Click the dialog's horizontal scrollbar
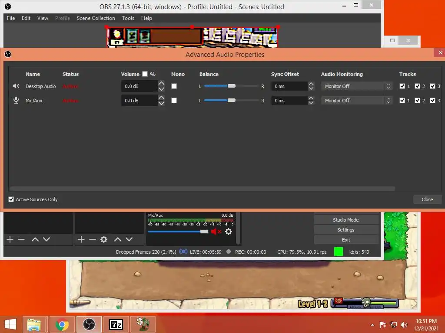Image resolution: width=445 pixels, height=333 pixels. click(202, 189)
